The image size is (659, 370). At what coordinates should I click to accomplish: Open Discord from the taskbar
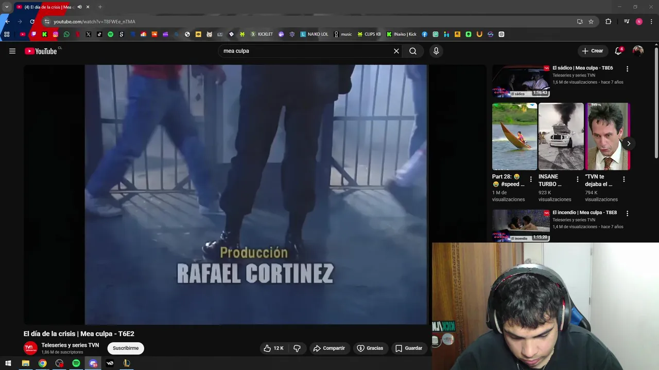pyautogui.click(x=93, y=363)
